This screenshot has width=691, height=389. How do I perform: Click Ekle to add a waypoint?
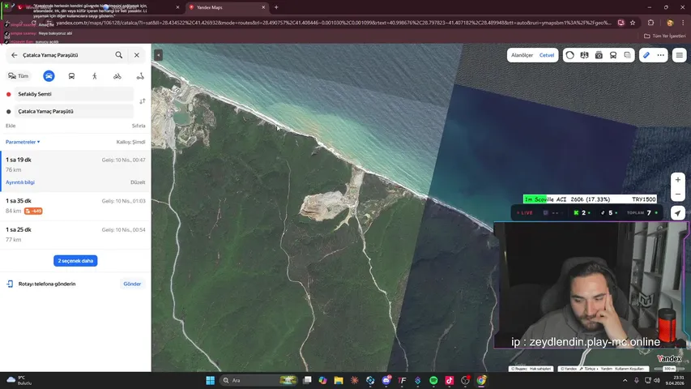(x=11, y=126)
